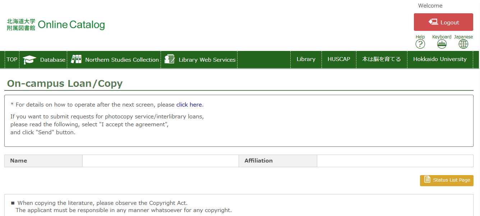Click the 本は脳を育てる navigation link
This screenshot has height=216, width=480.
coord(381,59)
